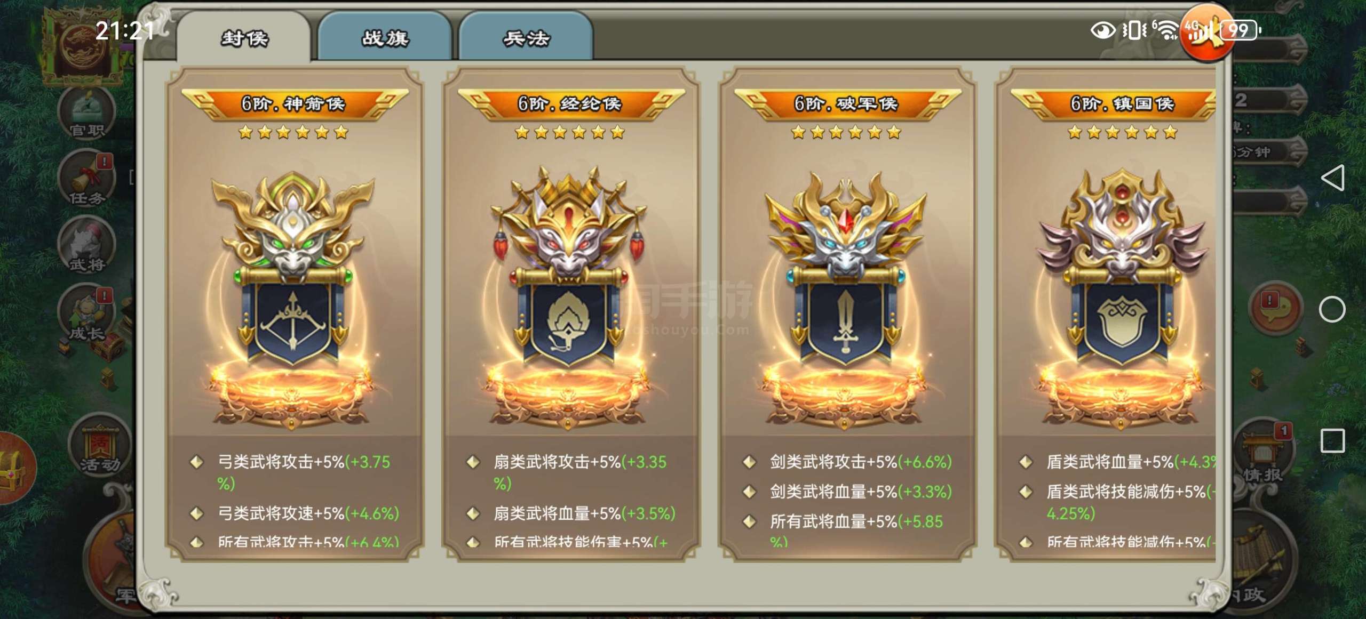Open the 任务 quest icon

87,180
